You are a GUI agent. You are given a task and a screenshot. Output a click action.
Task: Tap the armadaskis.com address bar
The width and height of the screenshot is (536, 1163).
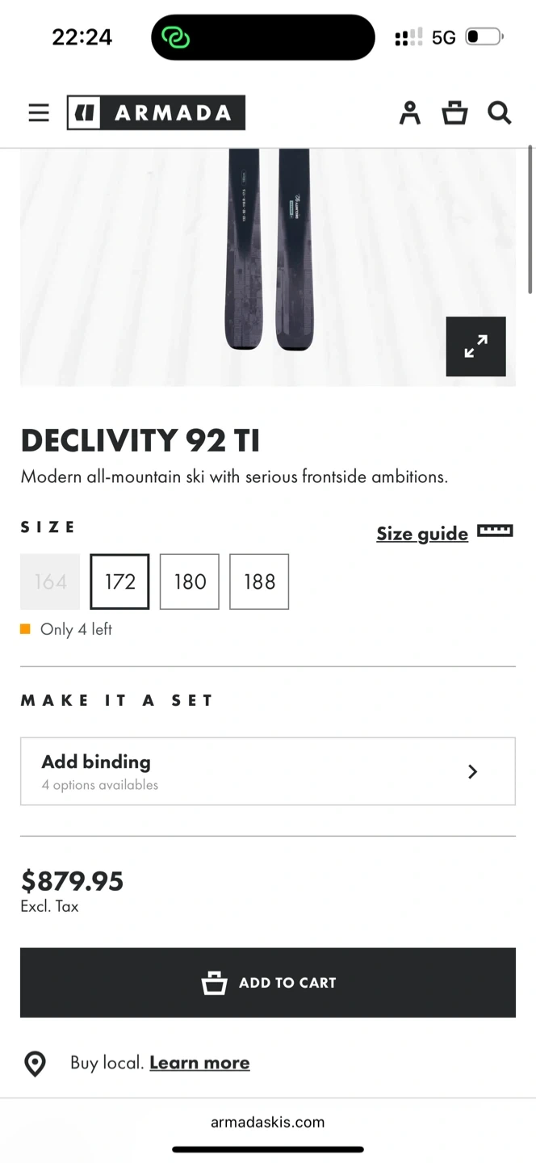[x=267, y=1122]
